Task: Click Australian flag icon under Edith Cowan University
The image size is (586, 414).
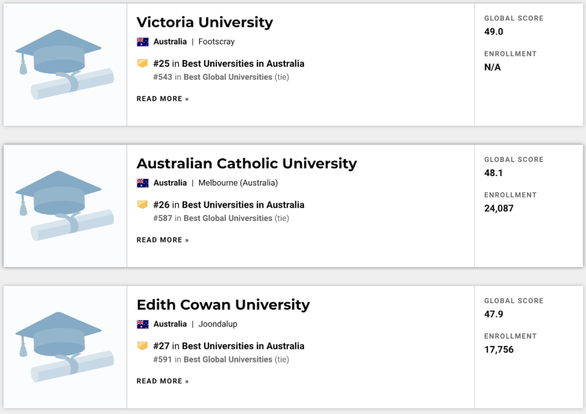Action: click(x=143, y=324)
